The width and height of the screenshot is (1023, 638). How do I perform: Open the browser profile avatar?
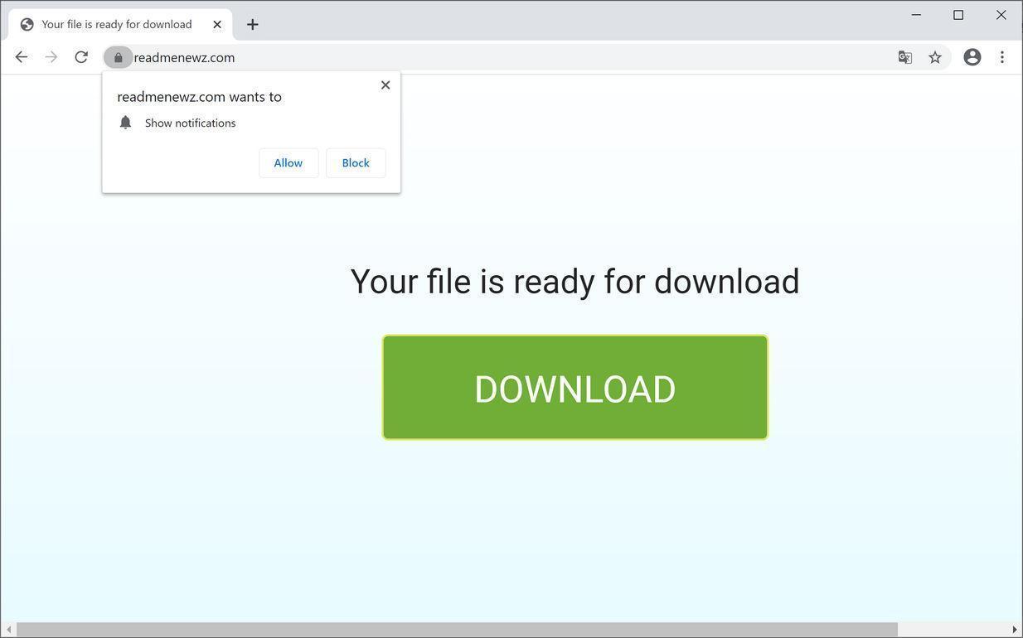point(971,57)
